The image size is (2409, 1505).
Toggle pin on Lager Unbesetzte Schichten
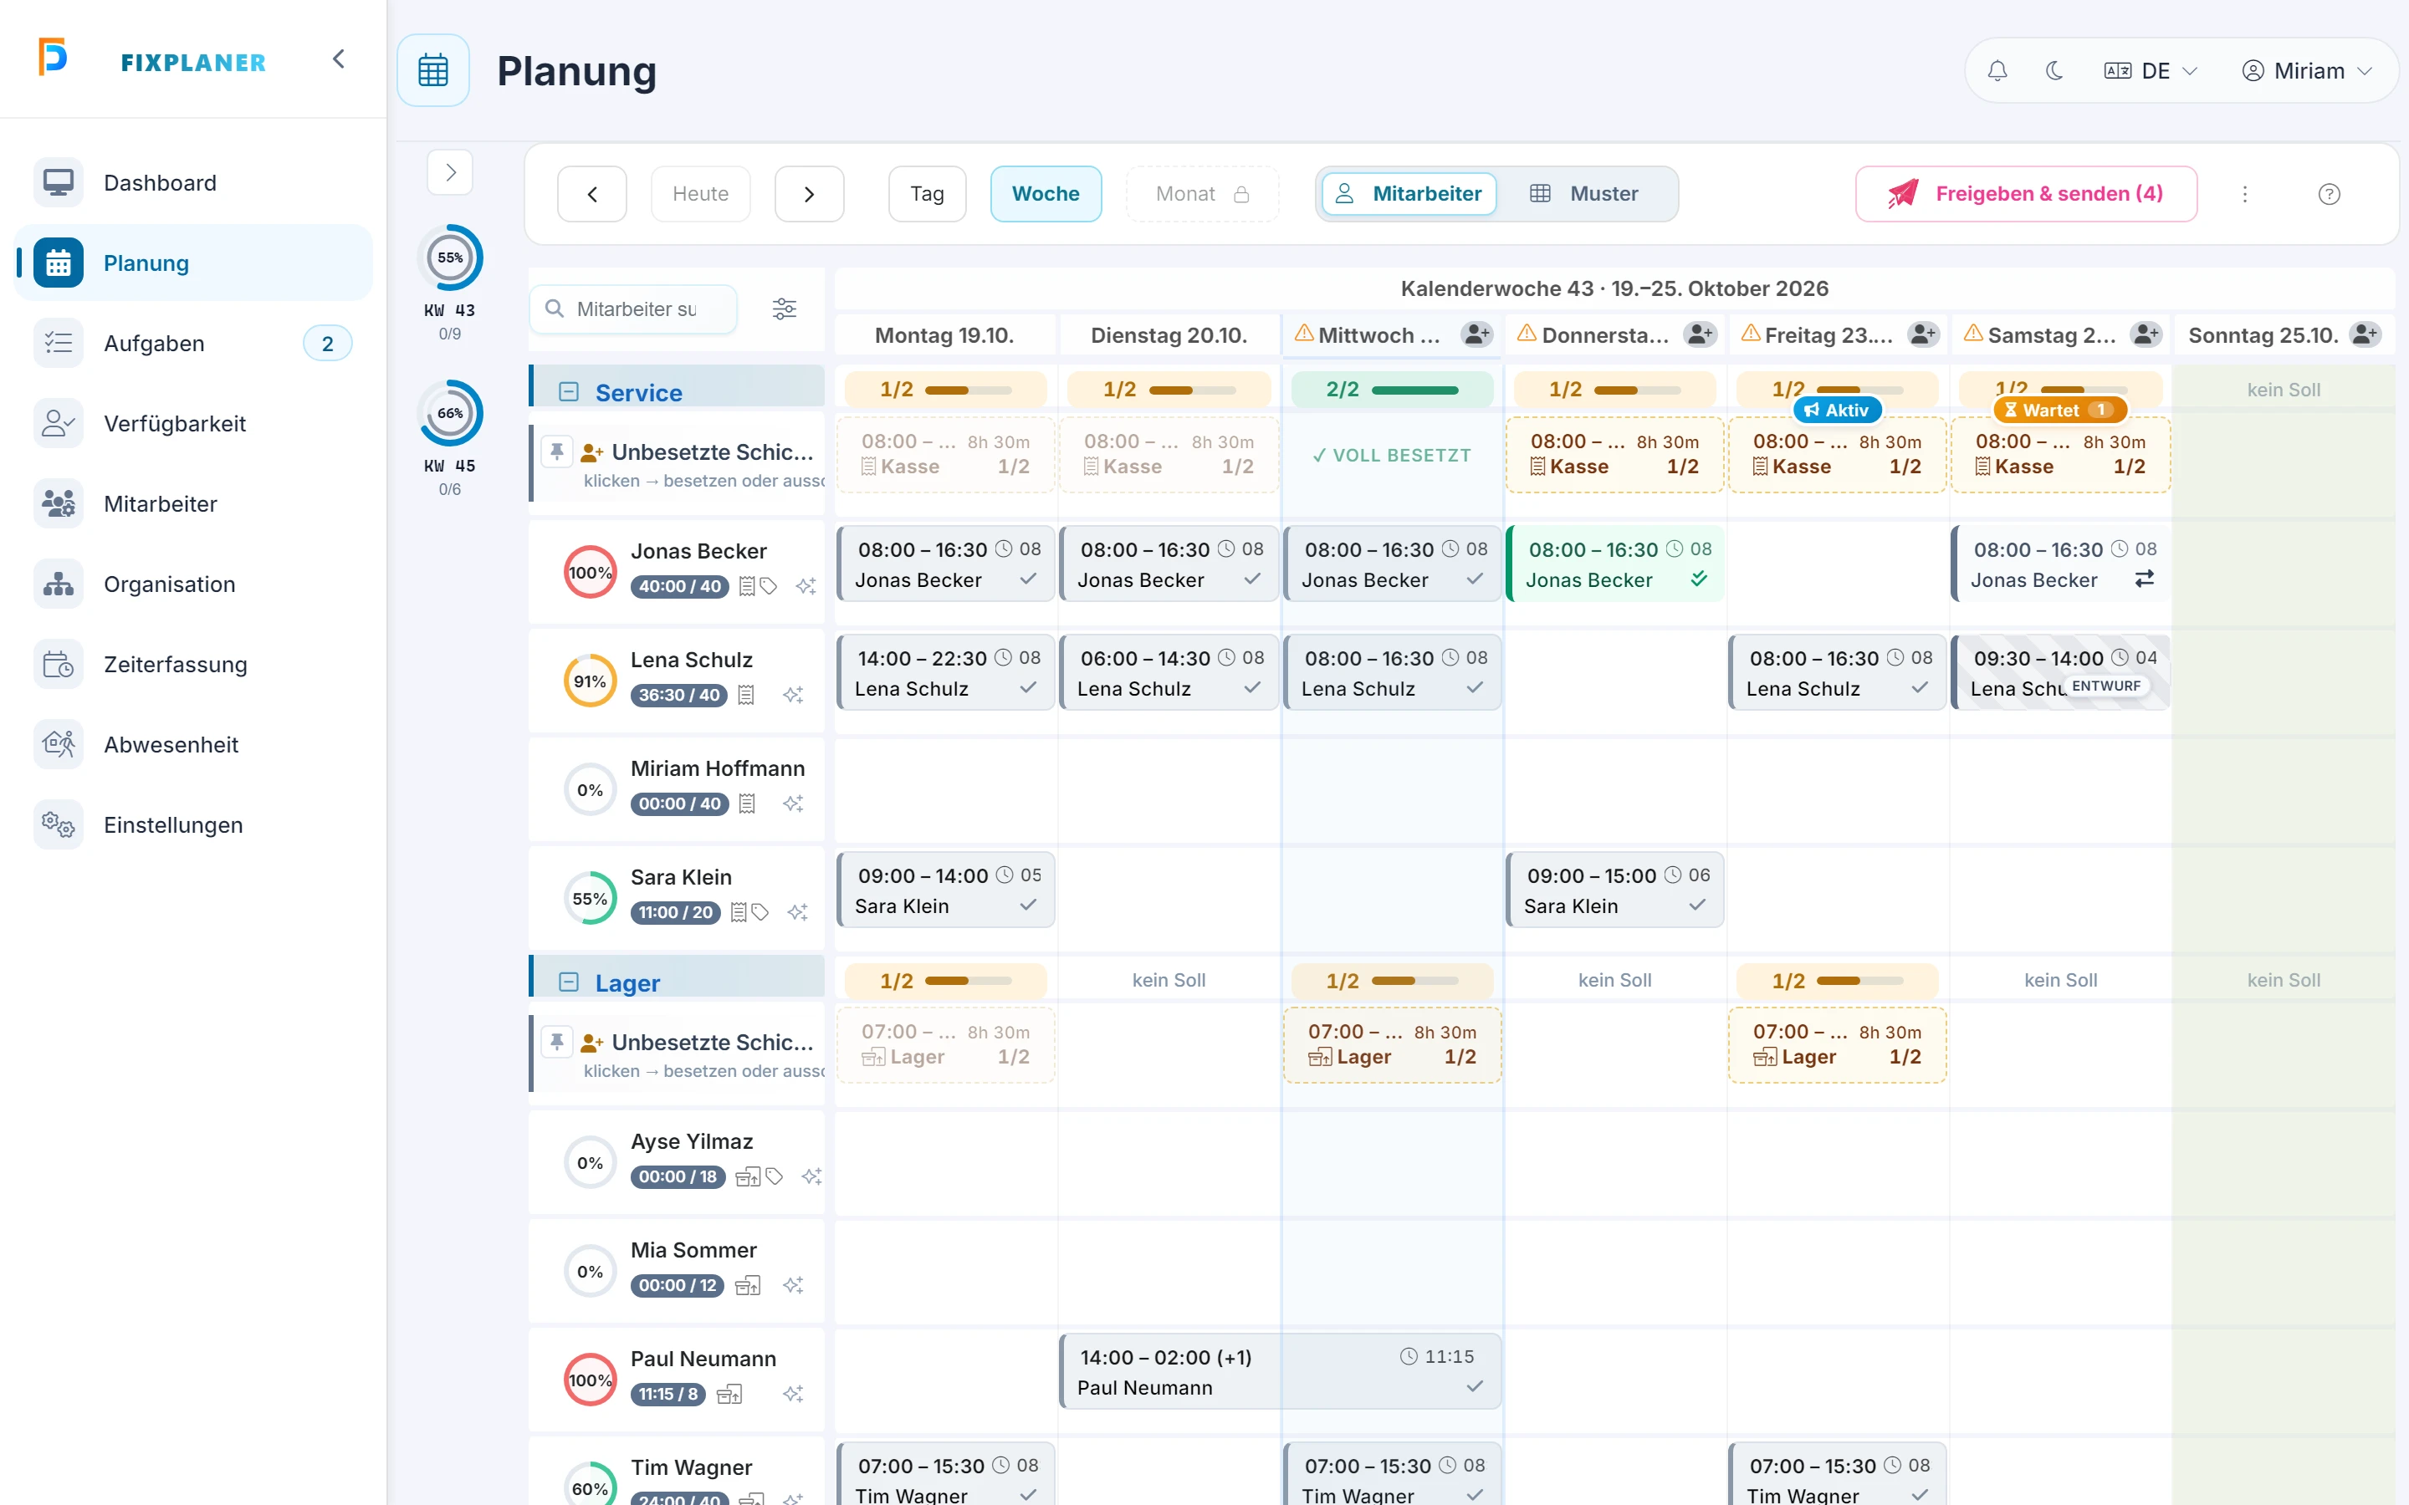[x=556, y=1042]
